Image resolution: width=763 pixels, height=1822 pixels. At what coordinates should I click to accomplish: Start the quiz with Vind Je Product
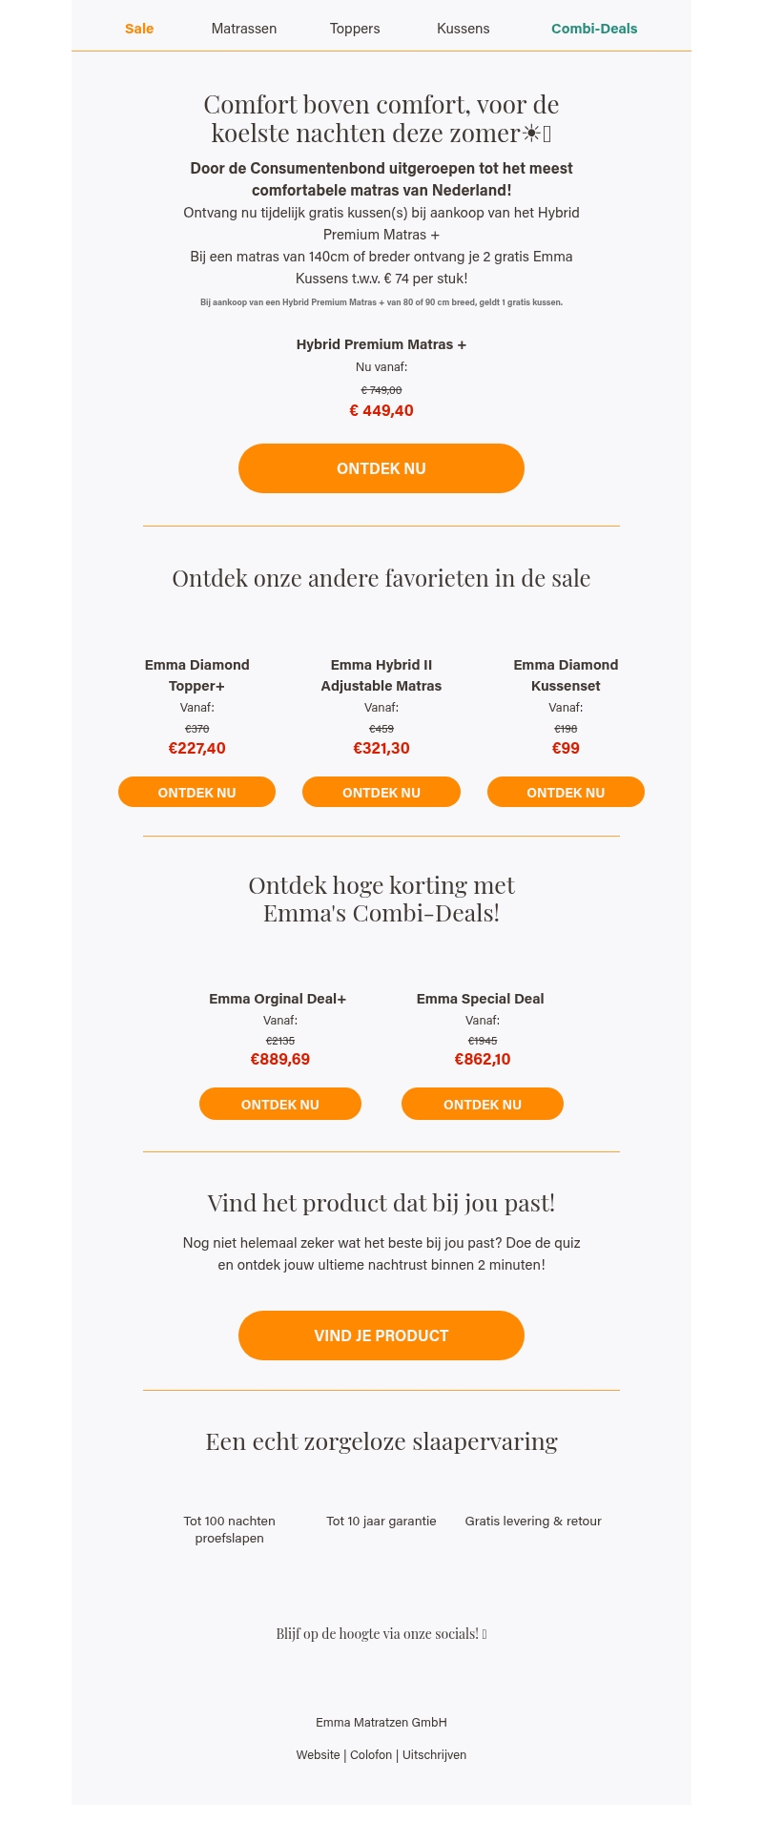click(x=381, y=1335)
